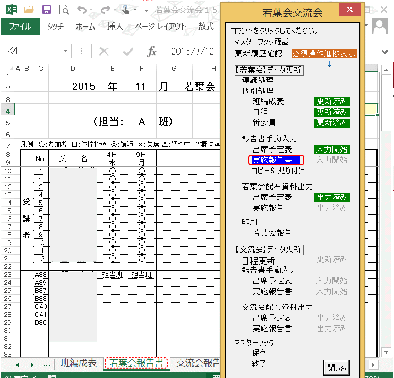Click green 出力済み status label
Image resolution: width=394 pixels, height=378 pixels.
332,197
